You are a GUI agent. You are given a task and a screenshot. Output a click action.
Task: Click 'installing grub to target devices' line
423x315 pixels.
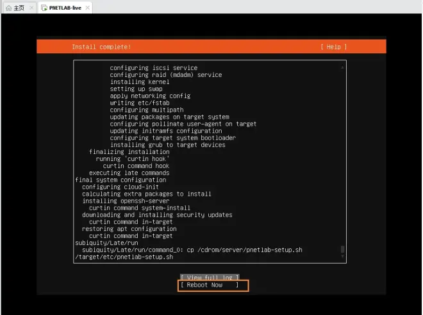(167, 145)
